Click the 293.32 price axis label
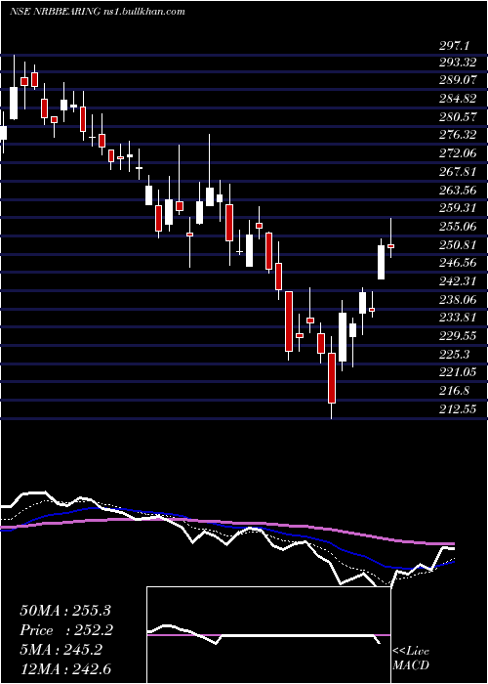The image size is (488, 684). [458, 63]
